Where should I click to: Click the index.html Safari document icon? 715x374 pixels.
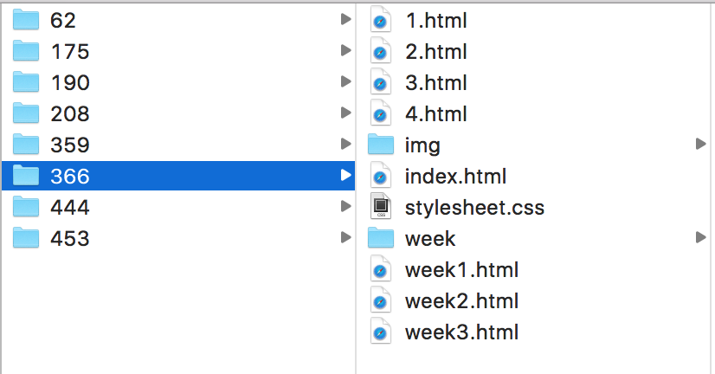(x=380, y=176)
